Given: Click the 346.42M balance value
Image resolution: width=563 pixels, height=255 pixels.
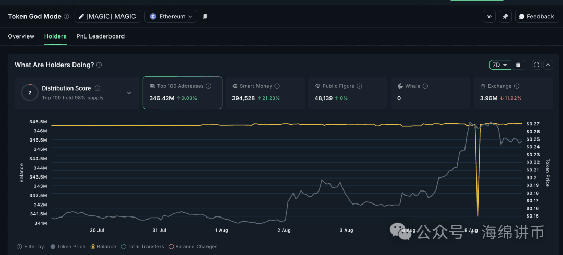Looking at the screenshot, I should point(162,98).
